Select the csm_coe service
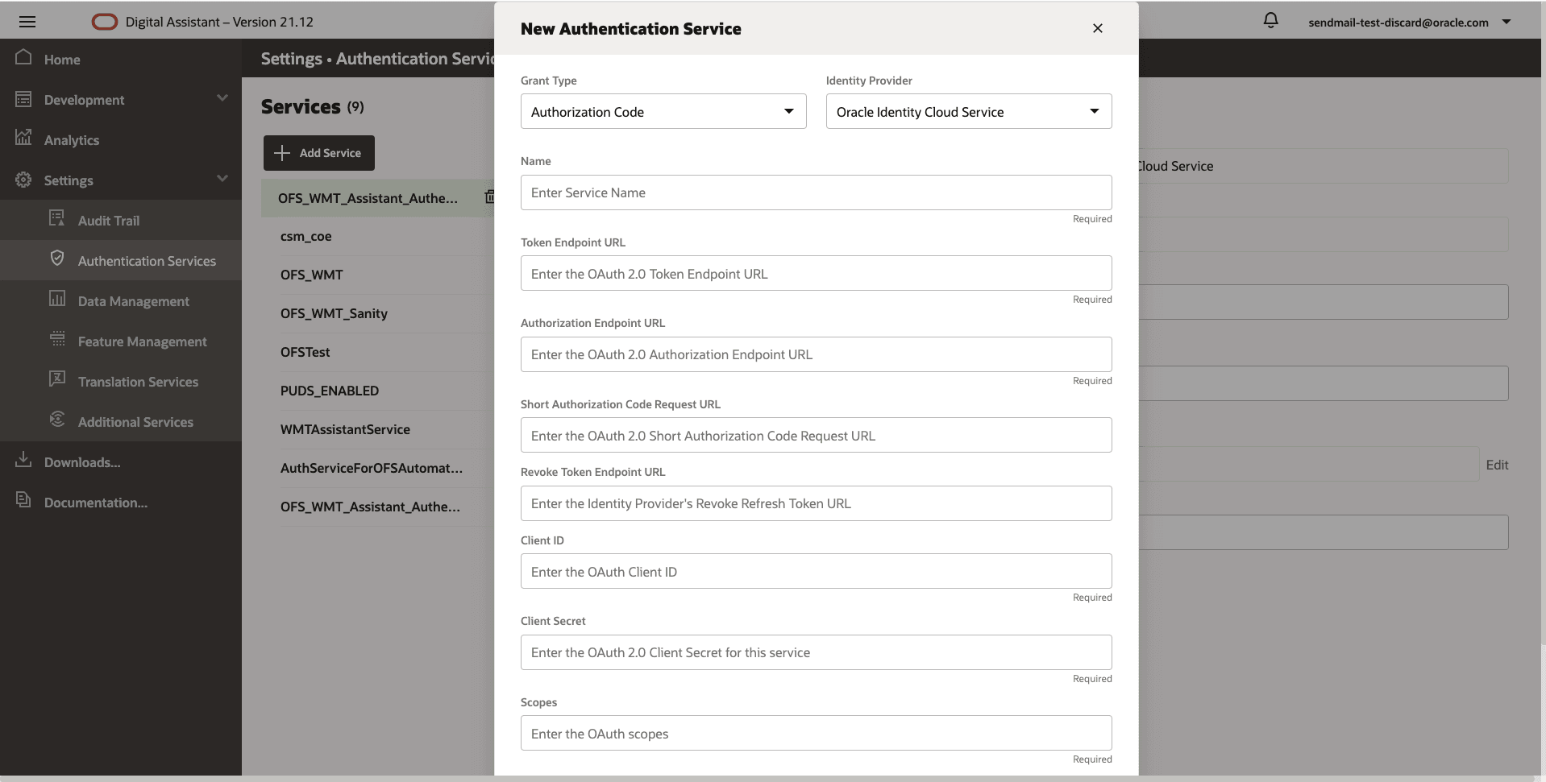The image size is (1546, 782). [x=305, y=236]
